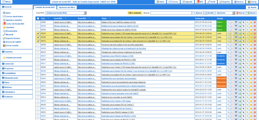Open the Menú button at top left
The image size is (259, 120).
(x=6, y=2)
